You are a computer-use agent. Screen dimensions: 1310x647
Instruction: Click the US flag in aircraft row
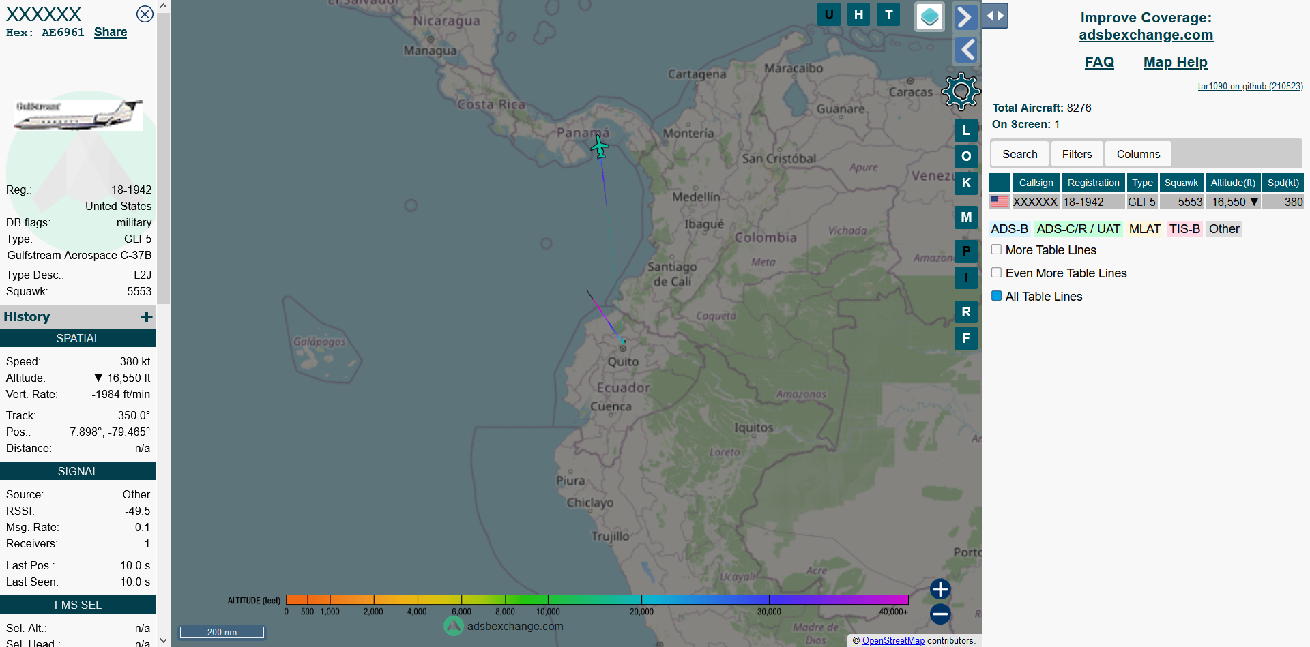(1000, 202)
